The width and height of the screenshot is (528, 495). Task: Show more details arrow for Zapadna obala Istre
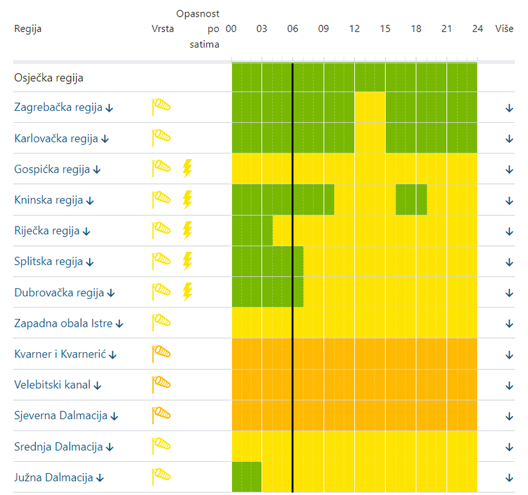coord(508,324)
